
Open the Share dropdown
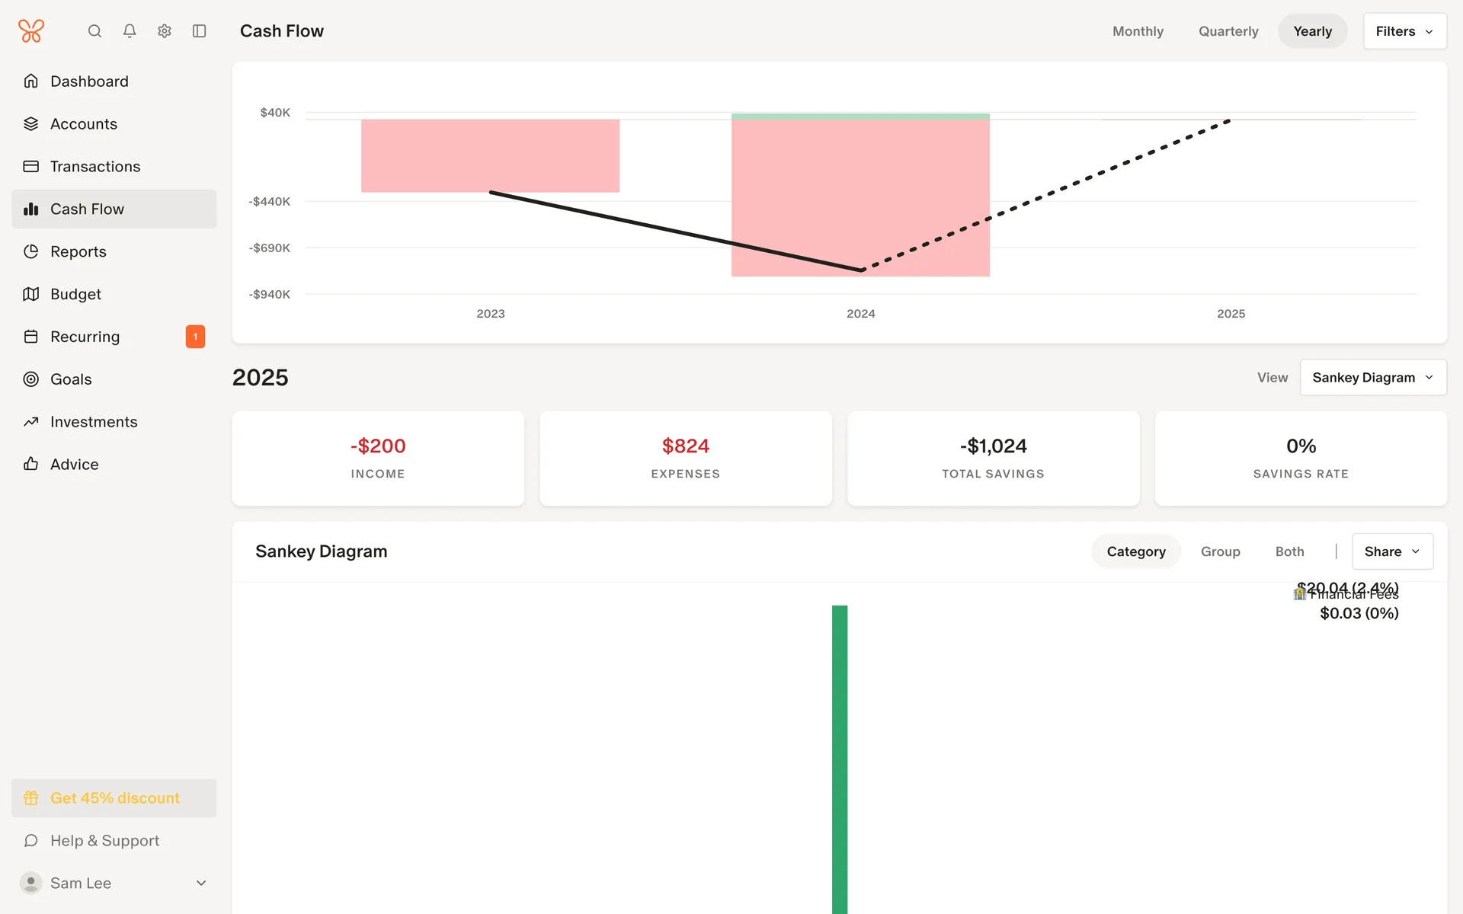[x=1392, y=551]
